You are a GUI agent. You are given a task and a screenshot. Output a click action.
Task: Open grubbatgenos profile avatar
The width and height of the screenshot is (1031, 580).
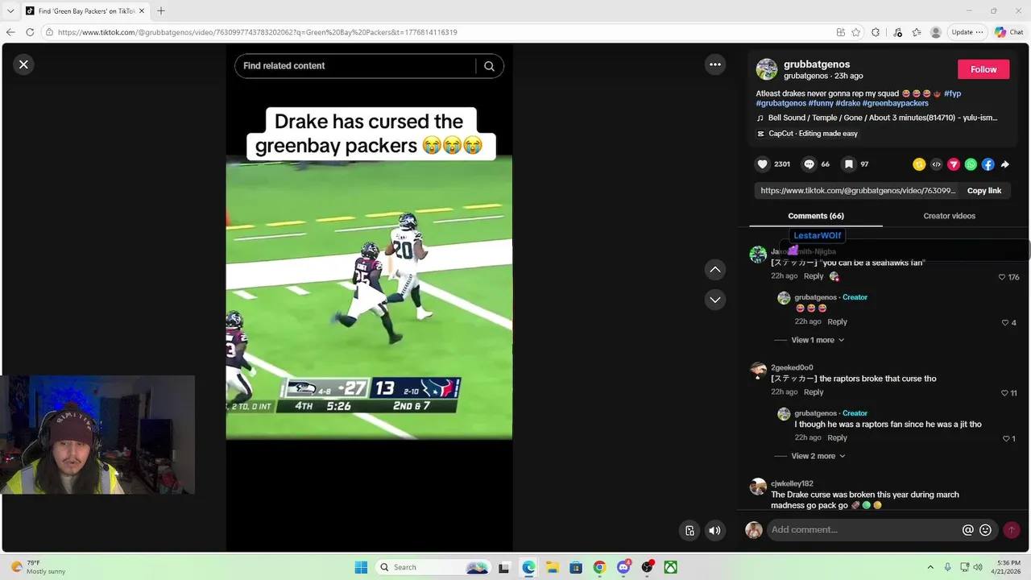(x=766, y=69)
